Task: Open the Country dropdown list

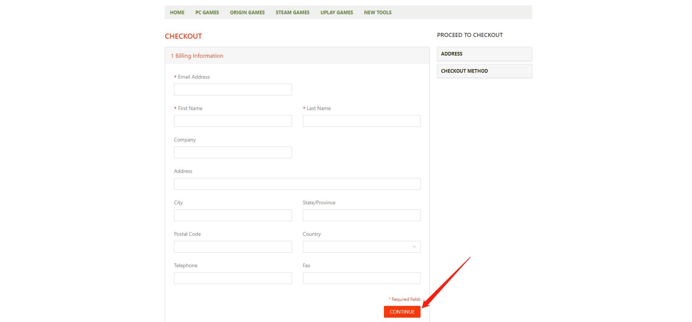Action: [x=361, y=247]
